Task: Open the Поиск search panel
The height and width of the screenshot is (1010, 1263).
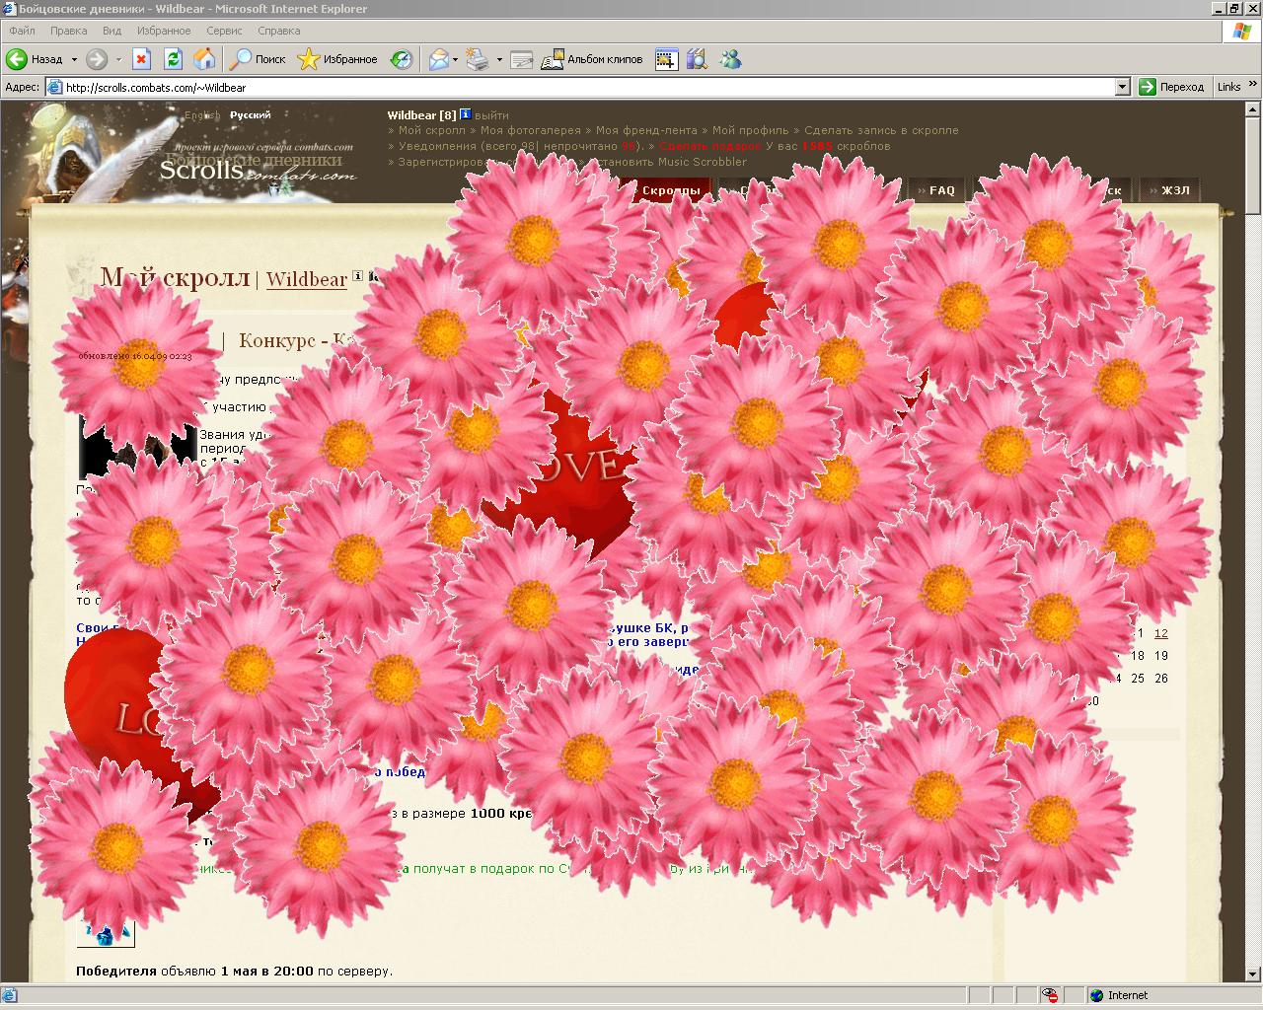Action: (x=257, y=59)
